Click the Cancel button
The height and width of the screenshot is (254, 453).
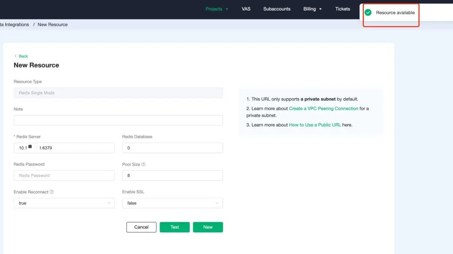click(x=141, y=227)
